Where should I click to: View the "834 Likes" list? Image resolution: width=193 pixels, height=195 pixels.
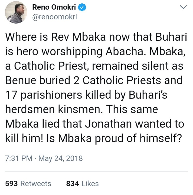(x=82, y=184)
